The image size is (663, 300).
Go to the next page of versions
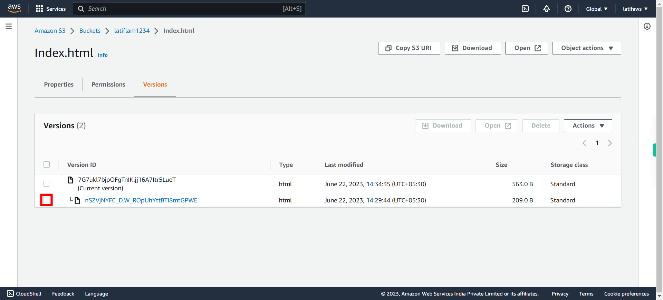coord(610,143)
